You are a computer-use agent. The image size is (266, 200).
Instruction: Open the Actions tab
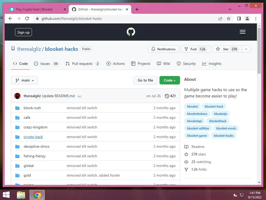coord(116,64)
